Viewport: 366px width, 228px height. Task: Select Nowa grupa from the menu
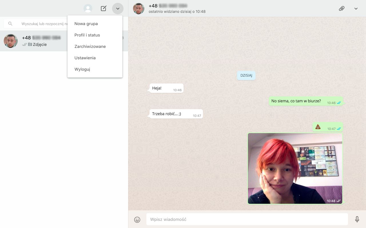tap(95, 24)
